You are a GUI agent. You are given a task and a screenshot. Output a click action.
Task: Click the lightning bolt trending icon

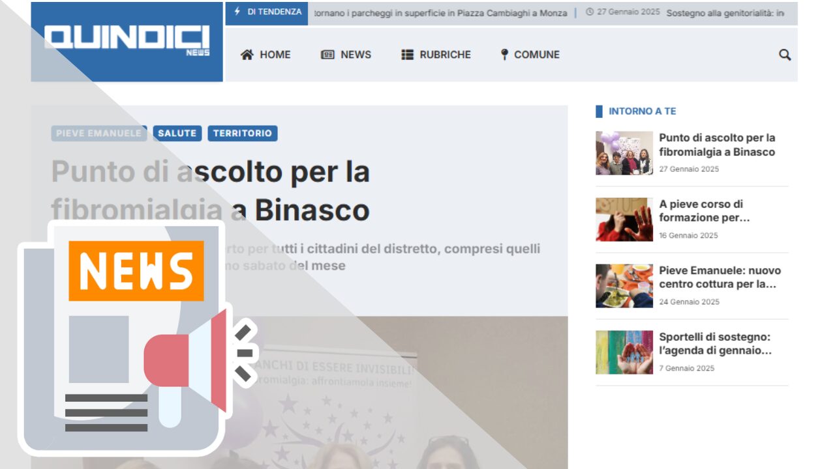point(237,12)
